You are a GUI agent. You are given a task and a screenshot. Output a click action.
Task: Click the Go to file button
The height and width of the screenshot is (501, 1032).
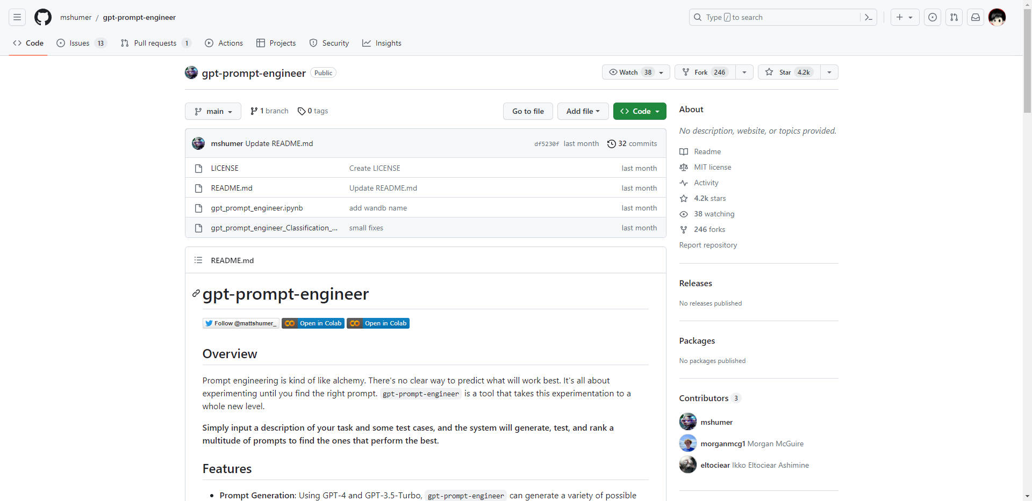point(528,111)
